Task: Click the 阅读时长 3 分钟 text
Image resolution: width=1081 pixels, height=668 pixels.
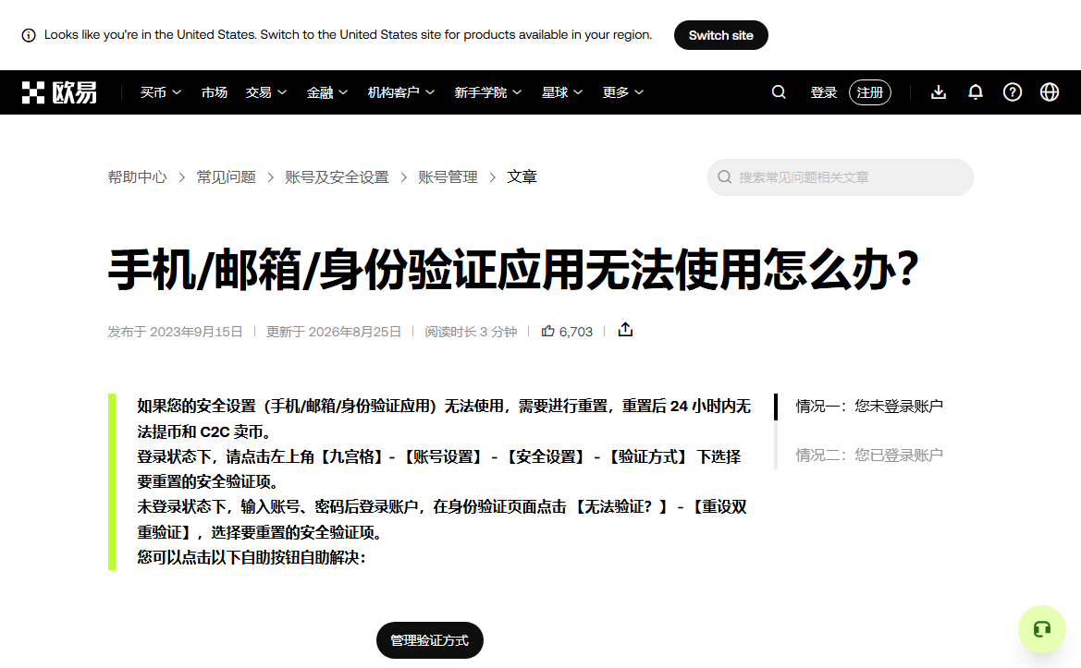Action: [x=471, y=332]
